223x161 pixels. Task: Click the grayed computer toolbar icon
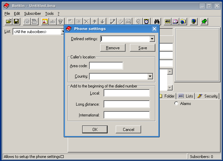pos(128,22)
